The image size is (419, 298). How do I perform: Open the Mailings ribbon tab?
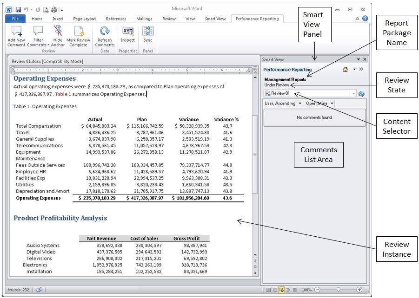pos(144,19)
